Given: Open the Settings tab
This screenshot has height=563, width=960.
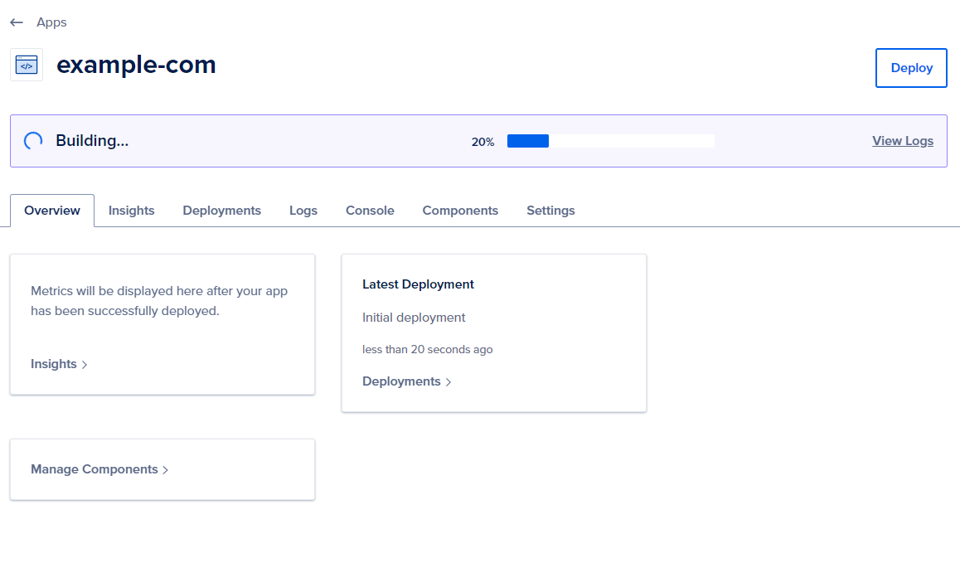Looking at the screenshot, I should 550,211.
